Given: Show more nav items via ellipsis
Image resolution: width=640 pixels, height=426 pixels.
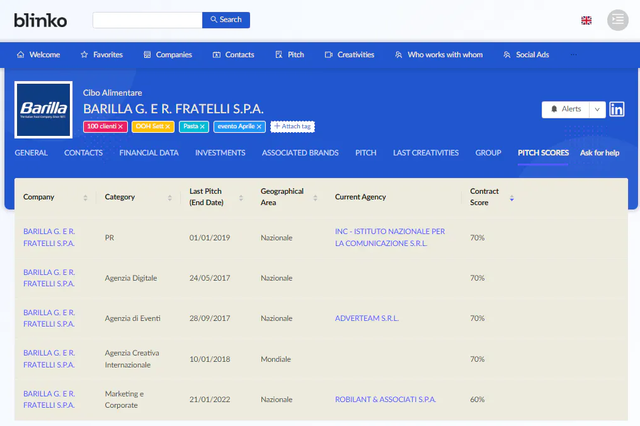Looking at the screenshot, I should [x=573, y=55].
